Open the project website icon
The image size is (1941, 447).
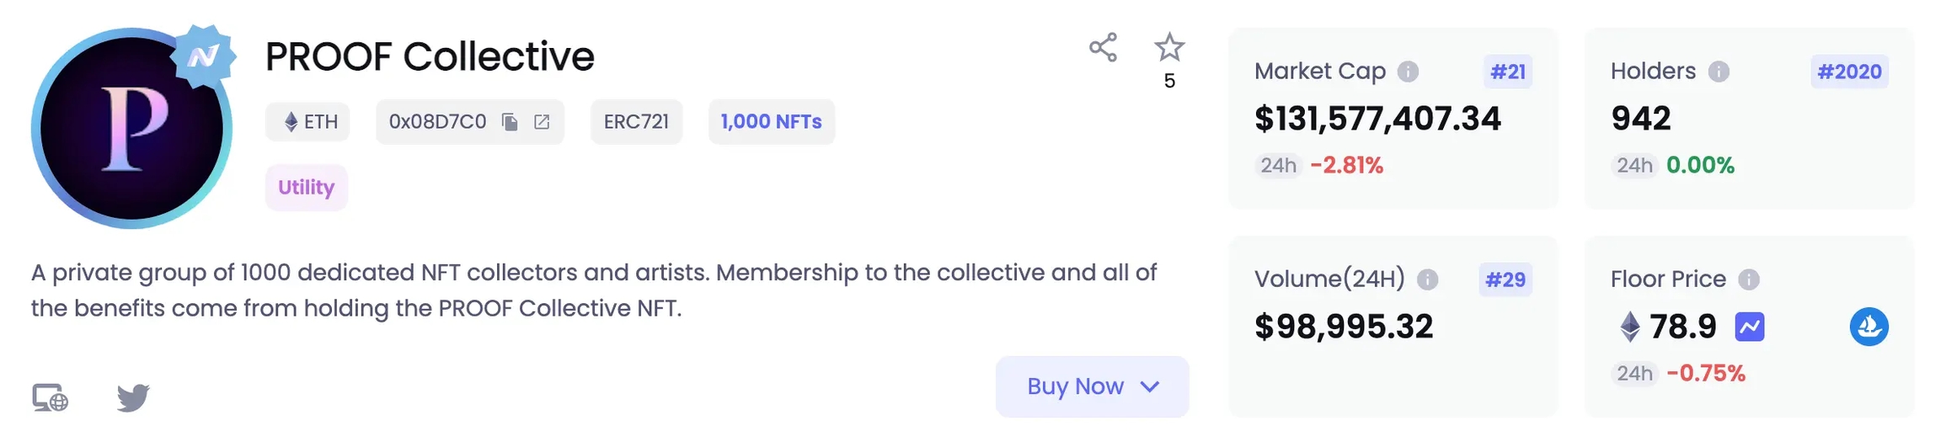click(x=50, y=397)
